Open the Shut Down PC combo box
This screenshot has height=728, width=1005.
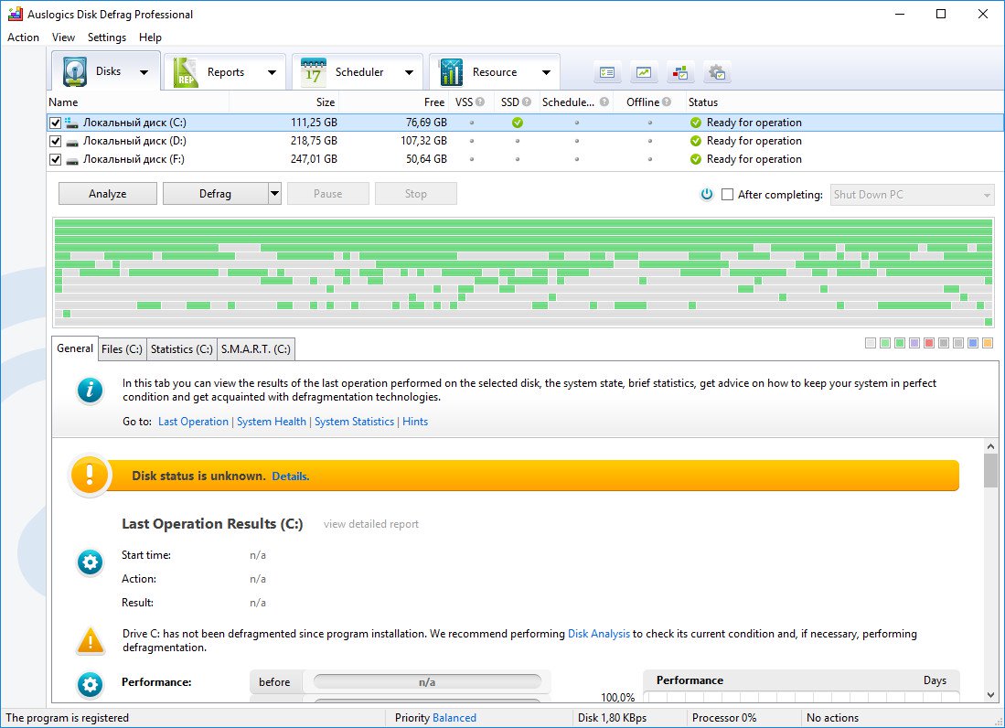coord(912,195)
